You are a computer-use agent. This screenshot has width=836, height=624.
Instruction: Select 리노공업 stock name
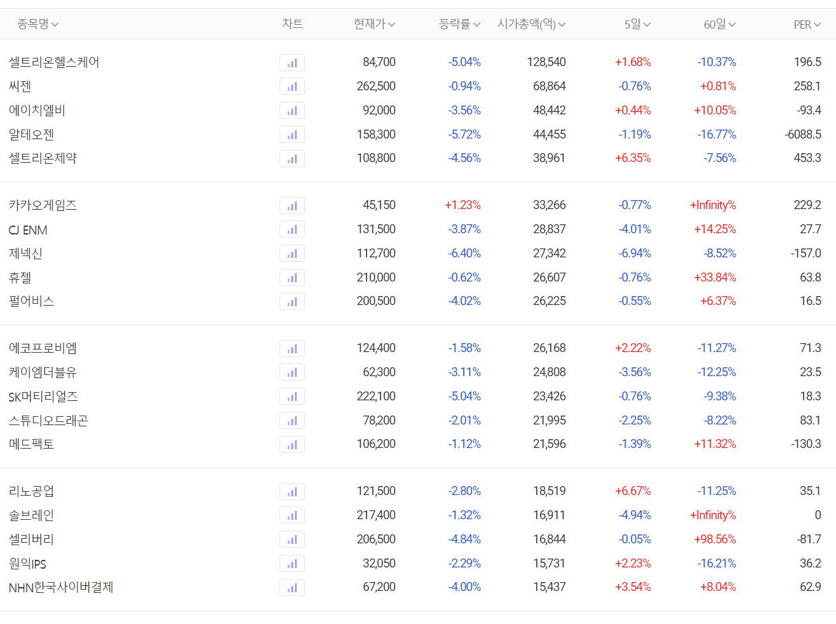31,491
